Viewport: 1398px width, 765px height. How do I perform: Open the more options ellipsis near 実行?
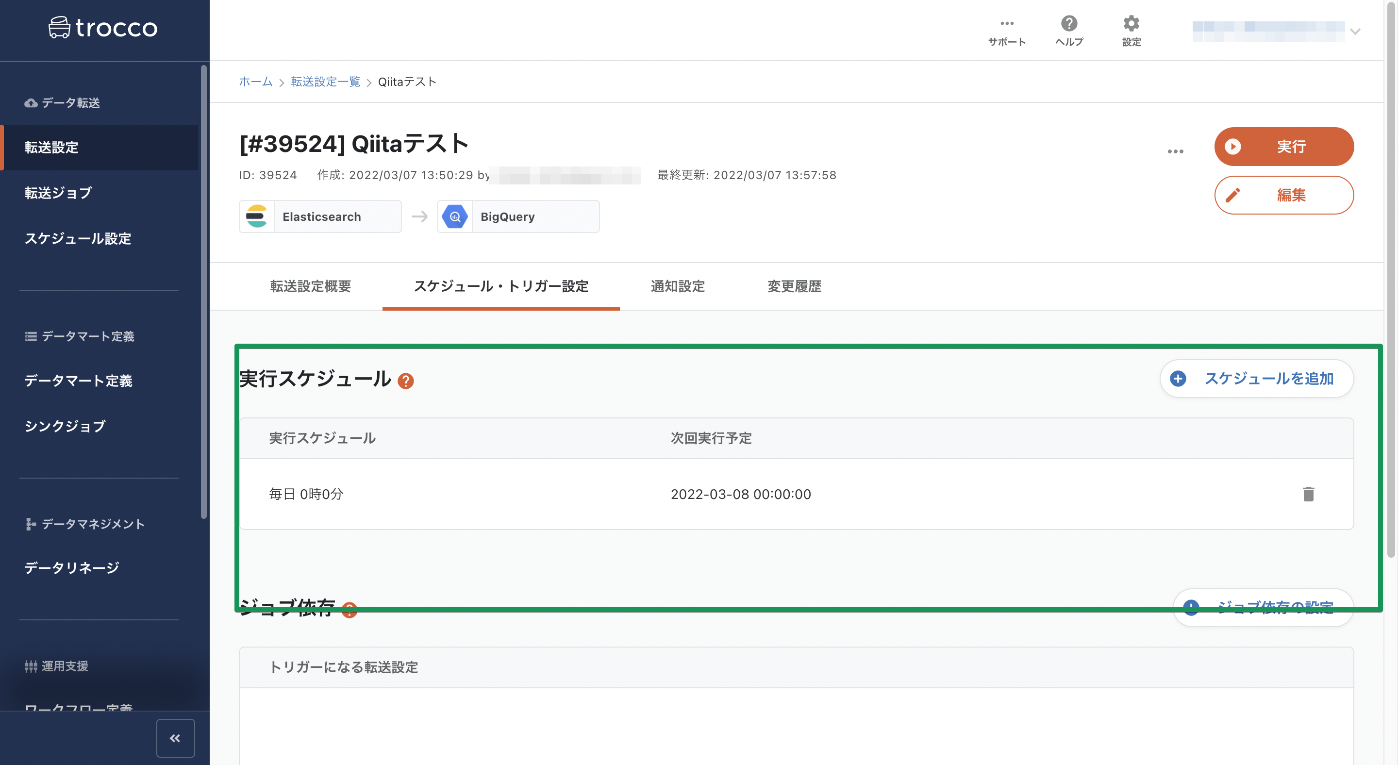pyautogui.click(x=1176, y=151)
